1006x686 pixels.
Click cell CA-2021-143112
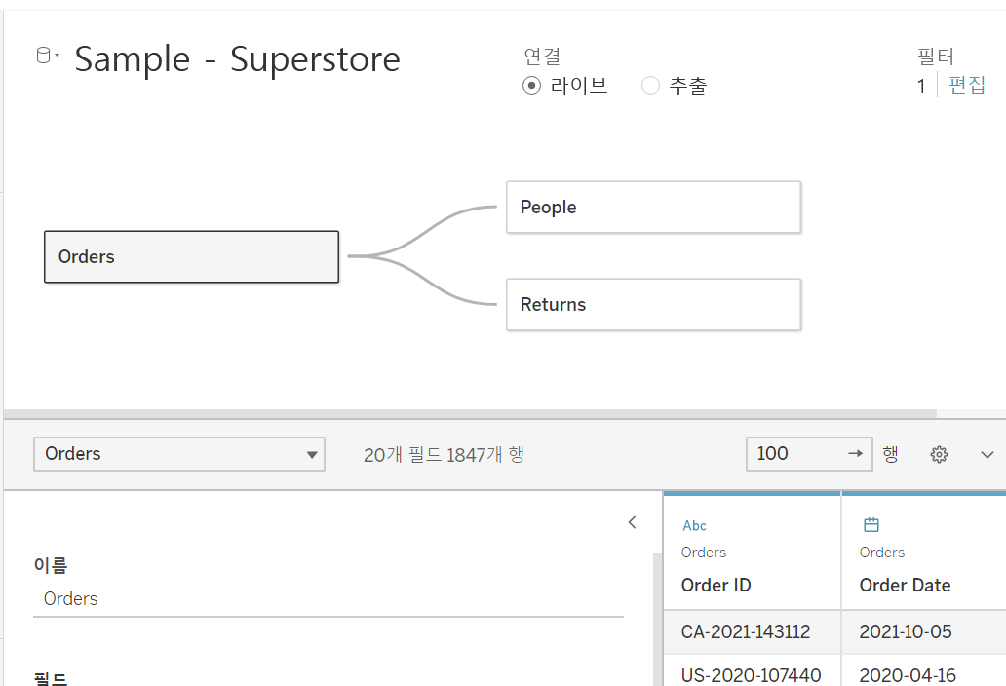tap(752, 632)
